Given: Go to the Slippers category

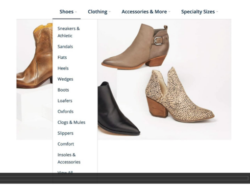Looking at the screenshot, I should pyautogui.click(x=65, y=133).
